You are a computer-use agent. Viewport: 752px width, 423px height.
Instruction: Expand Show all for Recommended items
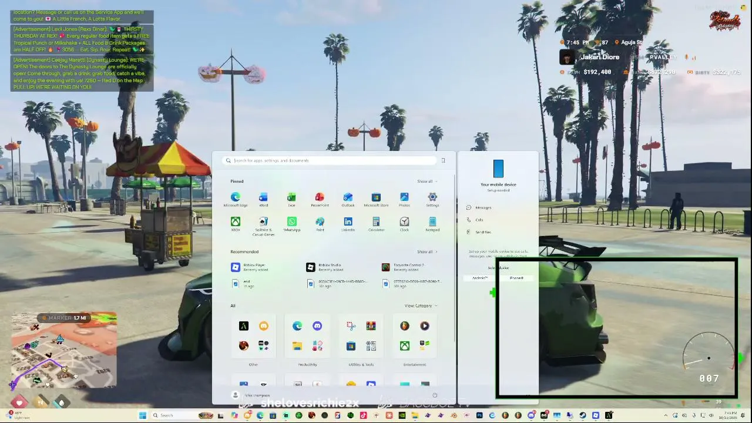[x=427, y=252]
